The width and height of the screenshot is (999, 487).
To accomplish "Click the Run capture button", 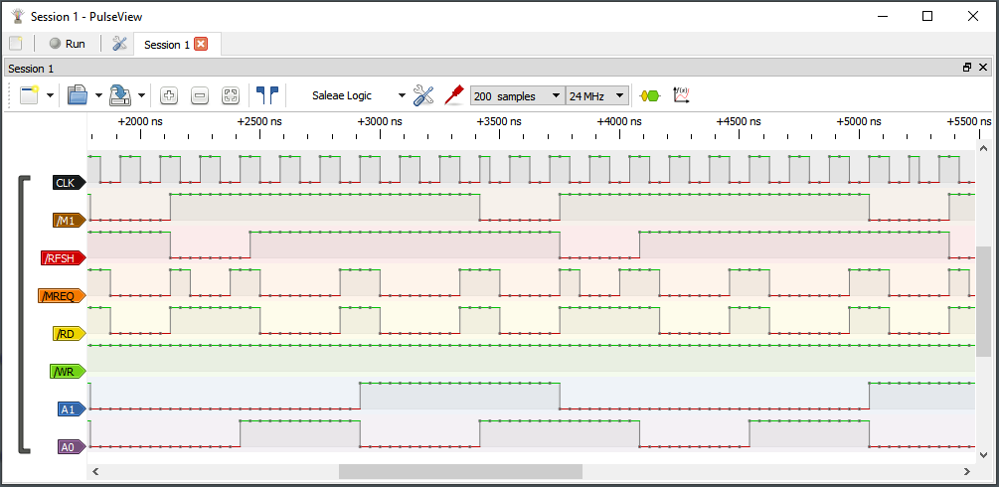I will tap(68, 44).
